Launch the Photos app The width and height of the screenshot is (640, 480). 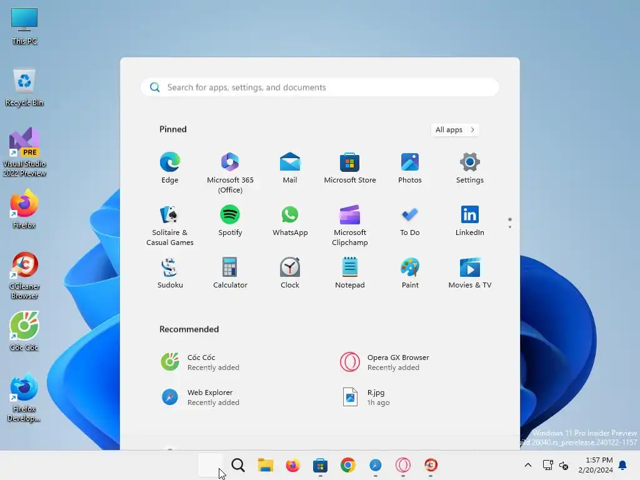(410, 167)
